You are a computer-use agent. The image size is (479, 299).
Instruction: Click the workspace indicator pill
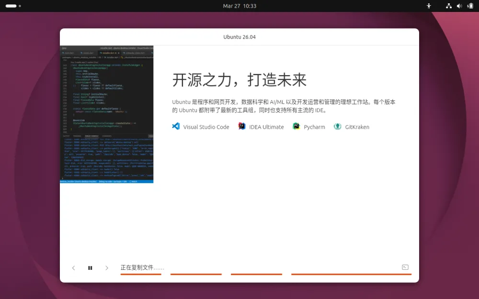coord(11,6)
